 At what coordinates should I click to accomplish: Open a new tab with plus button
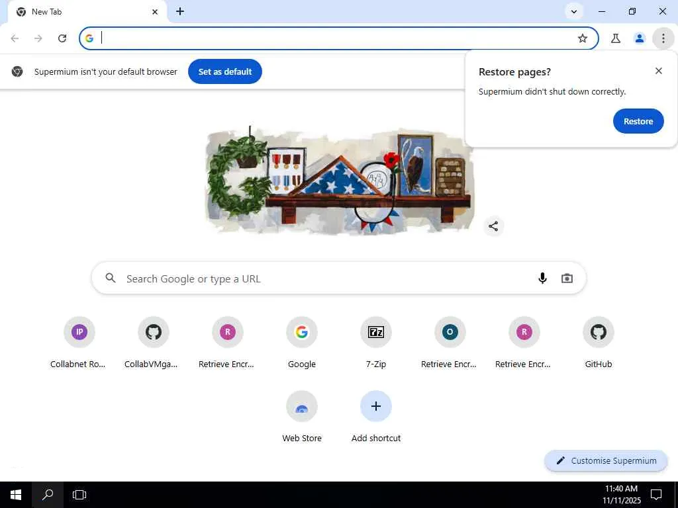(x=180, y=12)
